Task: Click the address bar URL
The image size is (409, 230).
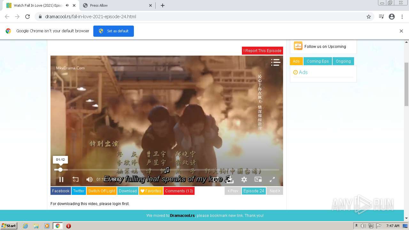Action: click(x=90, y=17)
